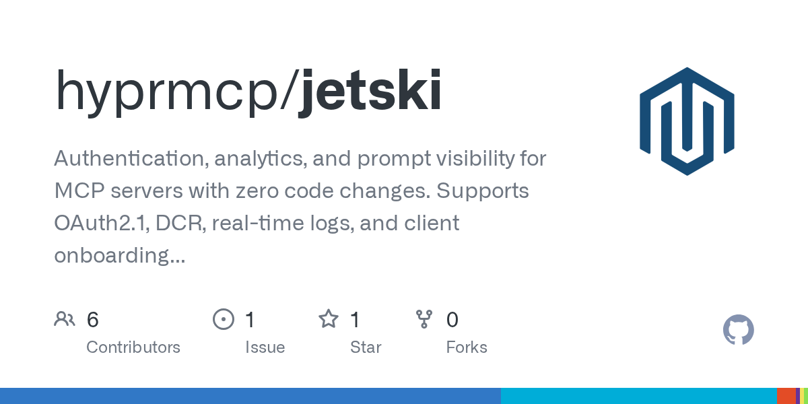Click the issue count number 1
808x404 pixels.
click(250, 320)
